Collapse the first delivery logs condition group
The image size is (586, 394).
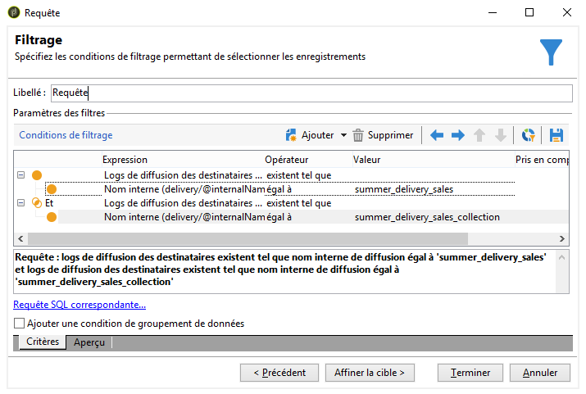coord(21,174)
